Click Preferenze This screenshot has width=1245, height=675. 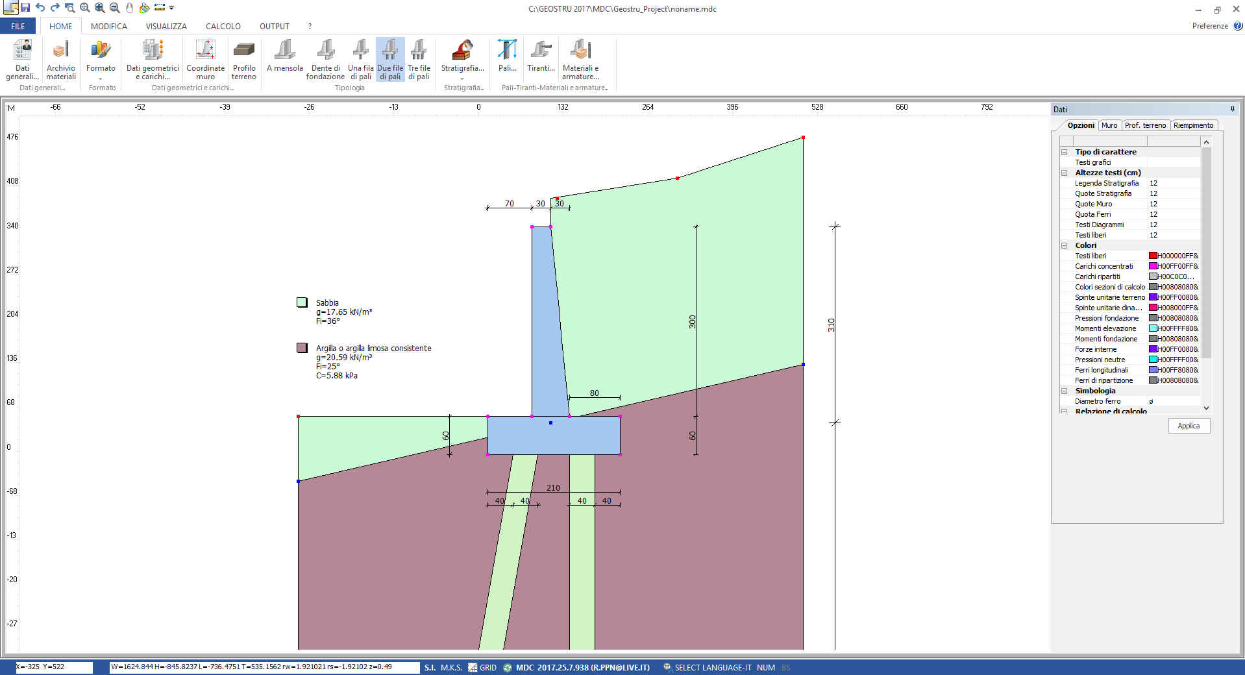[1210, 26]
